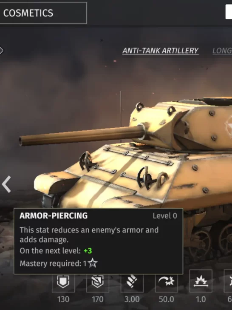Click the green +3 next level bonus
The width and height of the screenshot is (232, 310).
tap(88, 251)
